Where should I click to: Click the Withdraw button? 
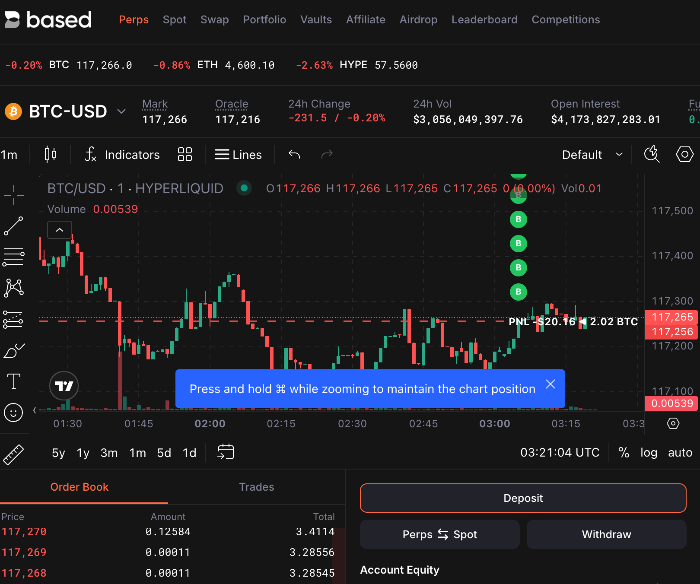coord(607,534)
